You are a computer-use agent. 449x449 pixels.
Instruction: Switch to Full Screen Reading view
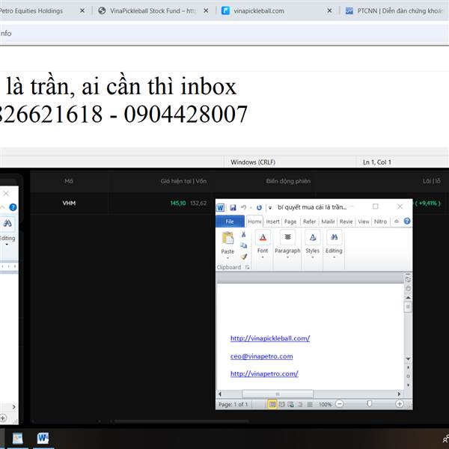click(x=282, y=404)
